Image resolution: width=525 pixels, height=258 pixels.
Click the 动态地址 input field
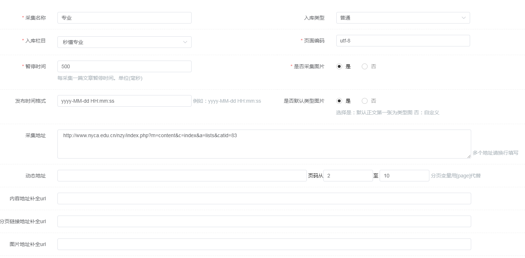(x=182, y=176)
